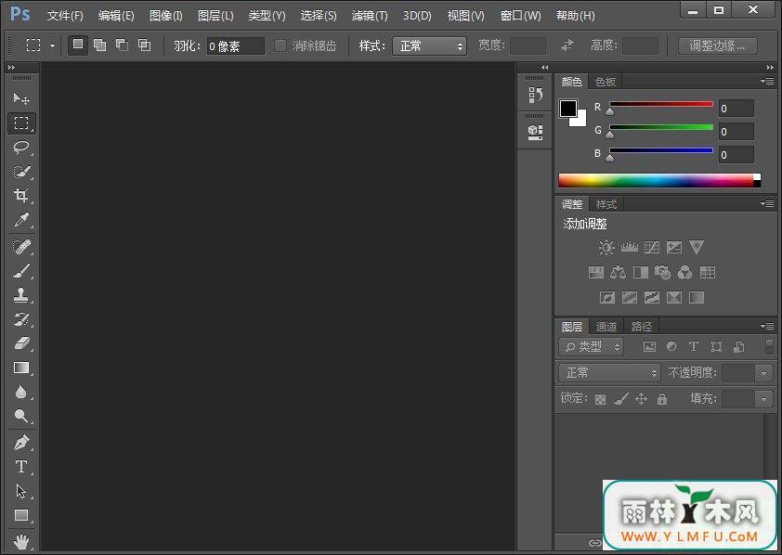Select the Spot Healing Brush tool

(21, 247)
